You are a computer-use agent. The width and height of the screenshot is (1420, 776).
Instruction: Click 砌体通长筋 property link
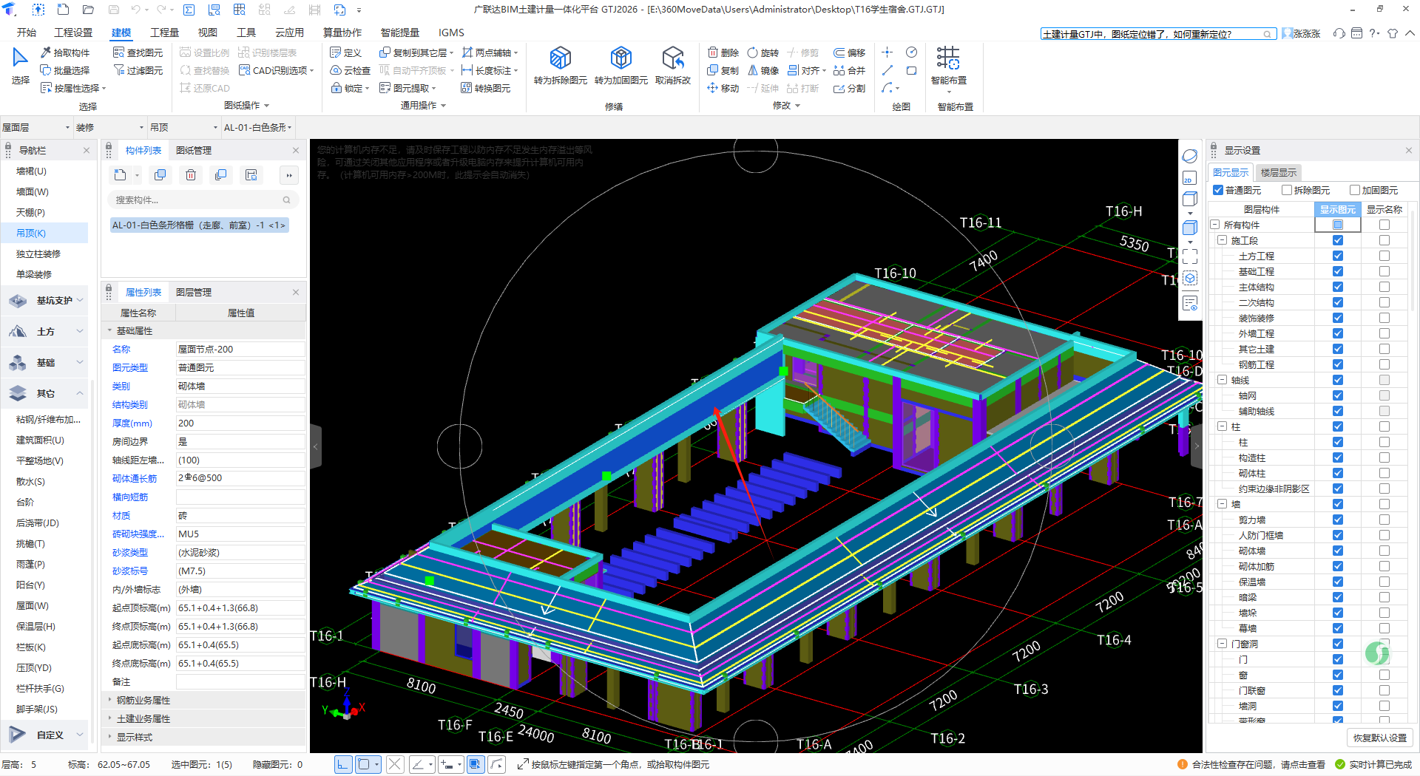click(x=135, y=478)
